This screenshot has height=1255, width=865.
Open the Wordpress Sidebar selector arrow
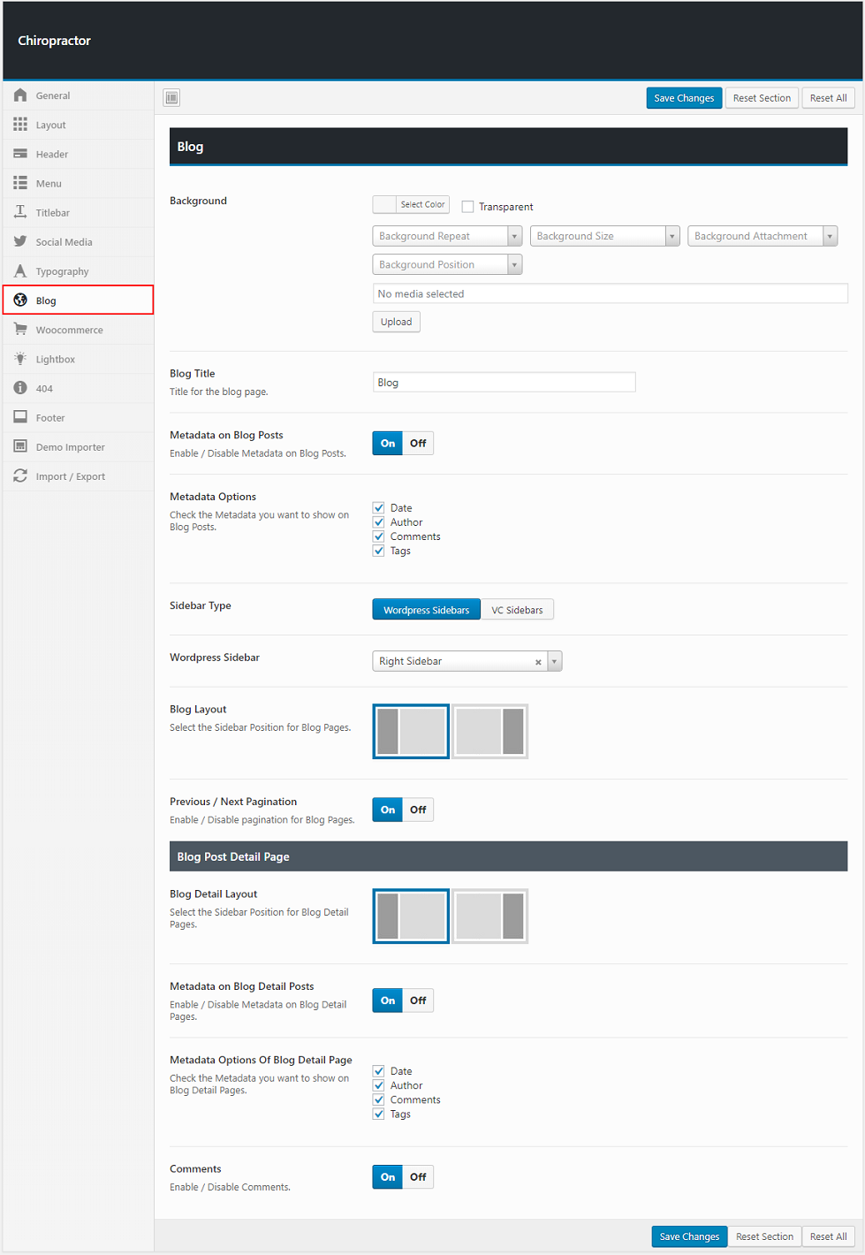[x=554, y=661]
